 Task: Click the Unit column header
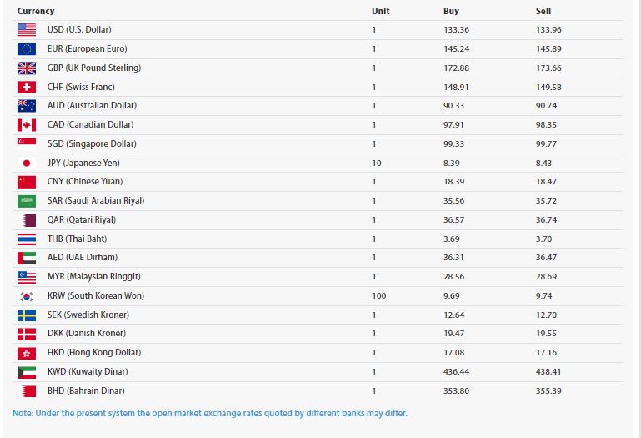[x=380, y=11]
